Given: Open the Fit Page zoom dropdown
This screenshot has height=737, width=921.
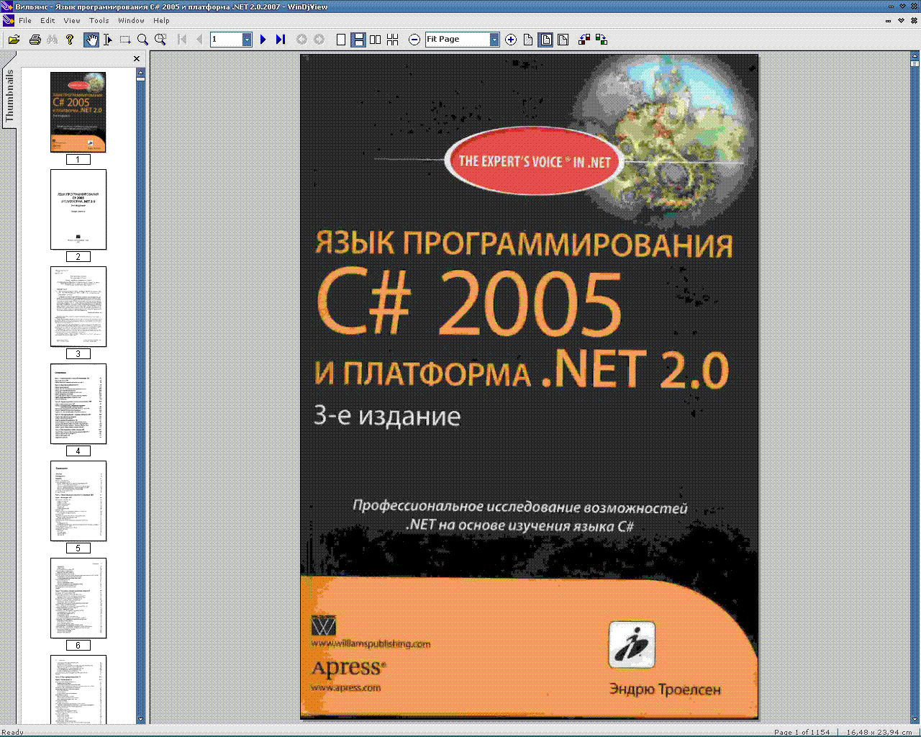Looking at the screenshot, I should click(x=494, y=40).
